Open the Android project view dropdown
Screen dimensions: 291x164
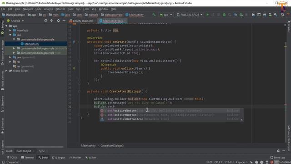point(15,21)
